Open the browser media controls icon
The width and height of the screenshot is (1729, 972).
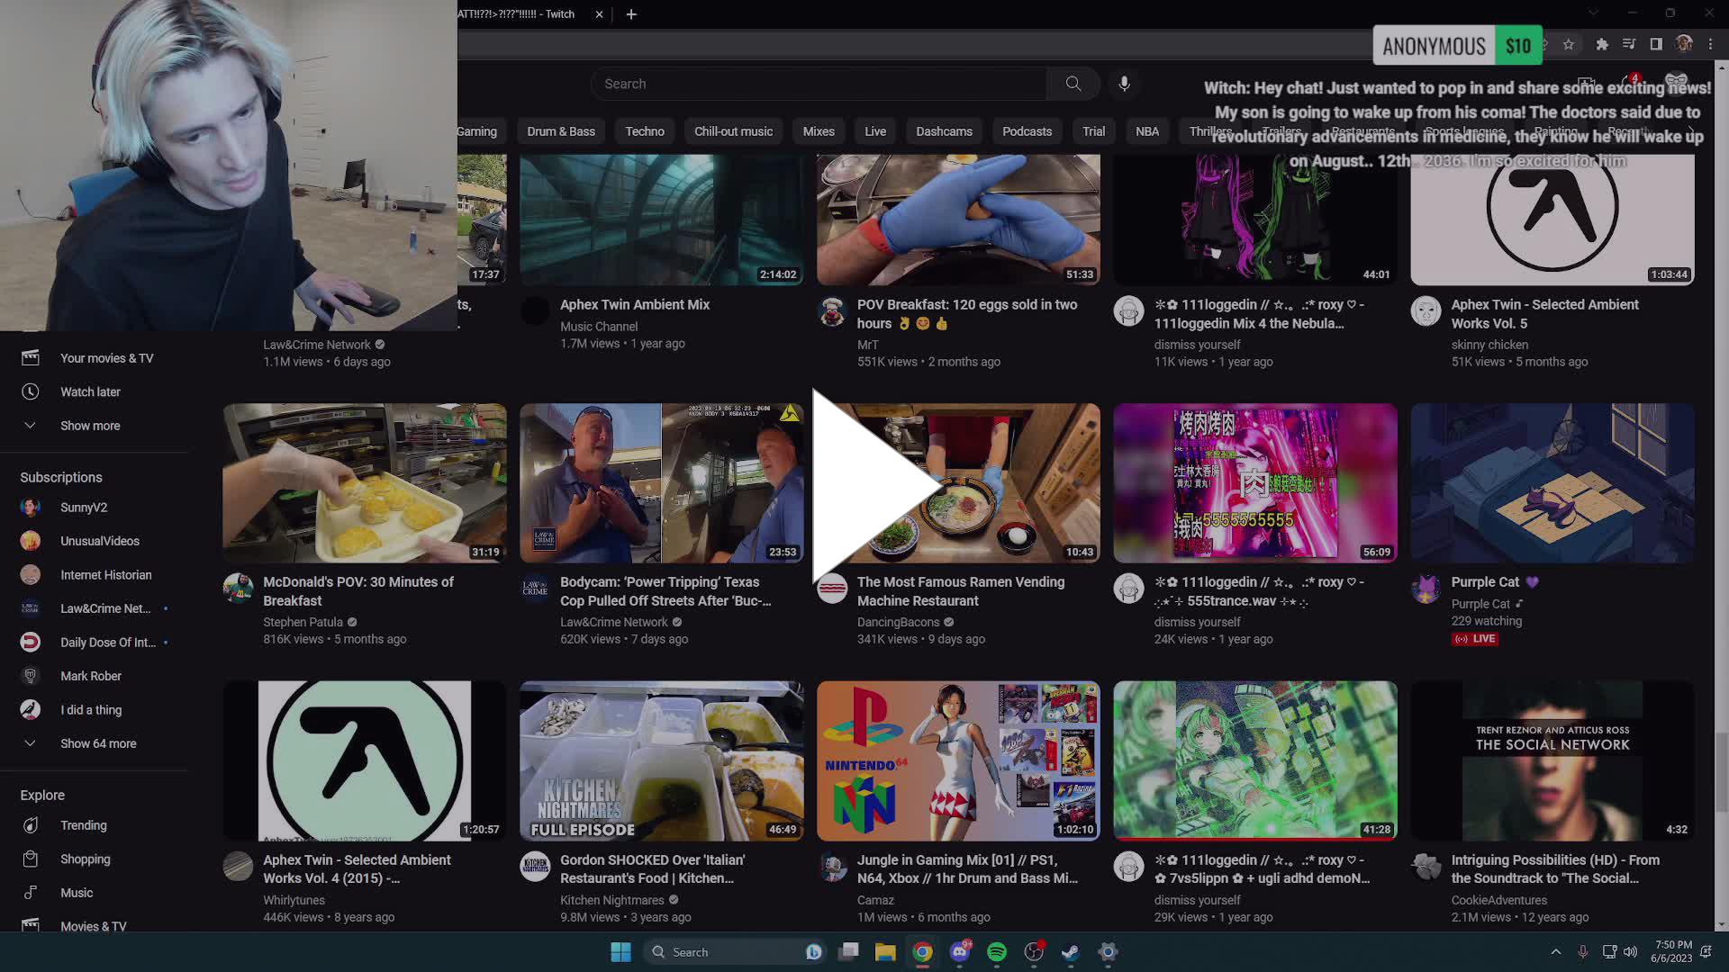click(1628, 44)
